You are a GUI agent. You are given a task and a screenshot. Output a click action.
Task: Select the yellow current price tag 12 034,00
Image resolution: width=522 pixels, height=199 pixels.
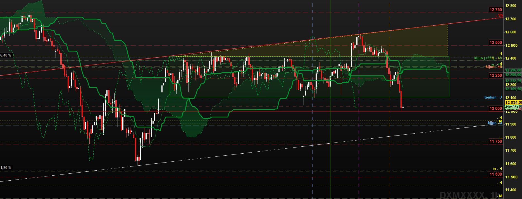coord(513,102)
